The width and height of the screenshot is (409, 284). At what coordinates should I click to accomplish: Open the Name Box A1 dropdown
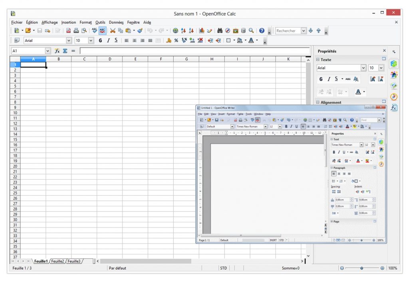click(48, 51)
